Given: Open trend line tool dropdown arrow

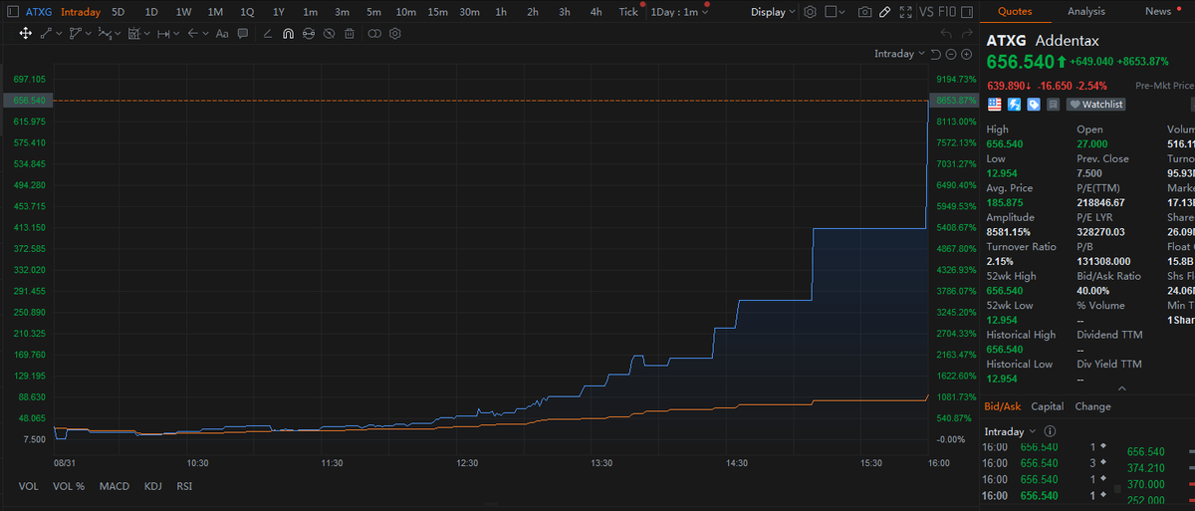Looking at the screenshot, I should pos(59,33).
